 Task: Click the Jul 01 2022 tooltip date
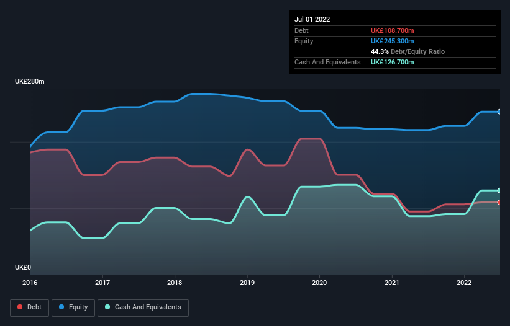(312, 19)
